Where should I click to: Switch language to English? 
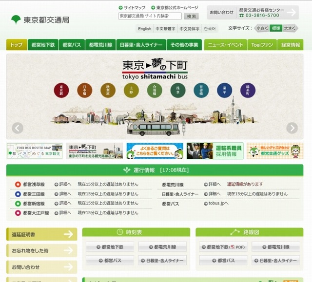pyautogui.click(x=144, y=29)
